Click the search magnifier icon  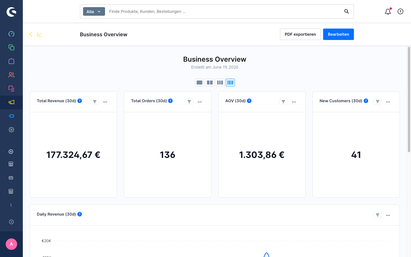(x=346, y=11)
